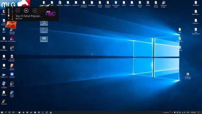The image size is (202, 114).
Task: Open the Video.docx Word document
Action: point(60,3)
